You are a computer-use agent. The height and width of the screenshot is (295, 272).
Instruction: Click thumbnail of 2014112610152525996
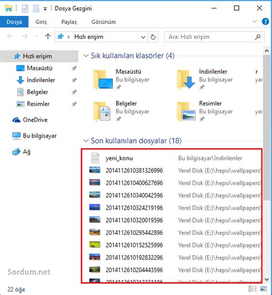[95, 245]
